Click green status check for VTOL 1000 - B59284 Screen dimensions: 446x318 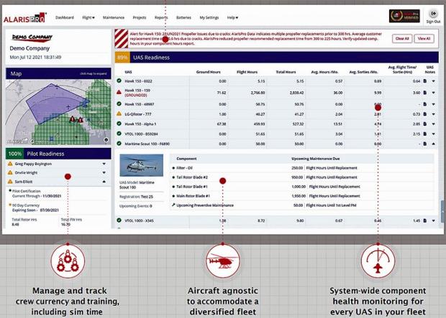(x=119, y=134)
